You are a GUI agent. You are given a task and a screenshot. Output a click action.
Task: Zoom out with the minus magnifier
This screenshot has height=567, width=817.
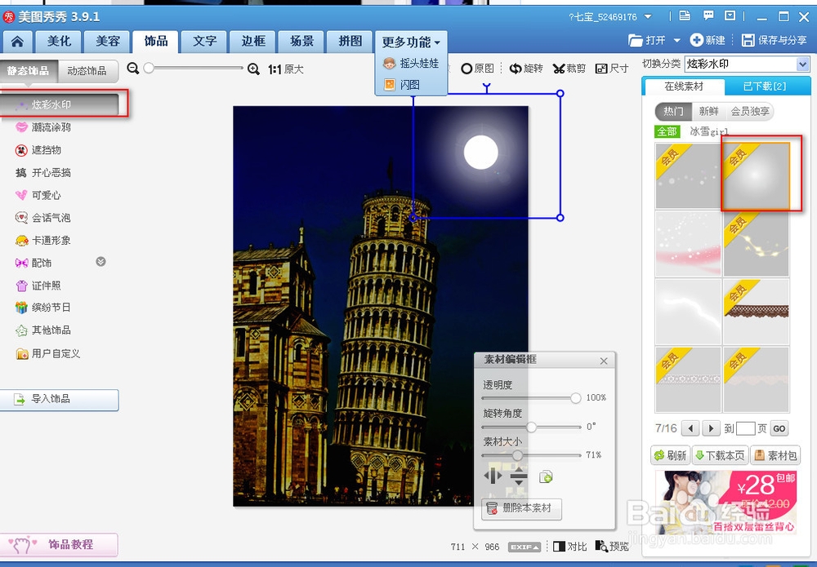coord(133,69)
